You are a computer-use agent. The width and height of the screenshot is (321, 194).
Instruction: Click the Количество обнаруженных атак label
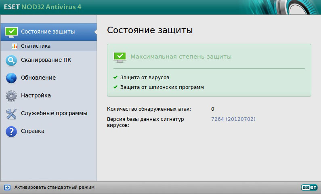point(149,109)
